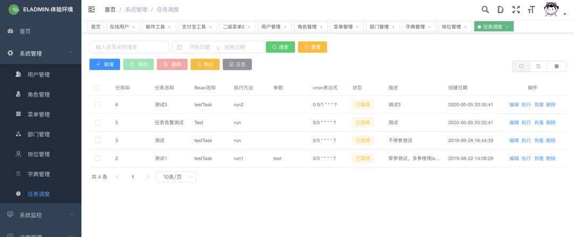
Task: Click the green 搜索 search button
Action: point(281,47)
